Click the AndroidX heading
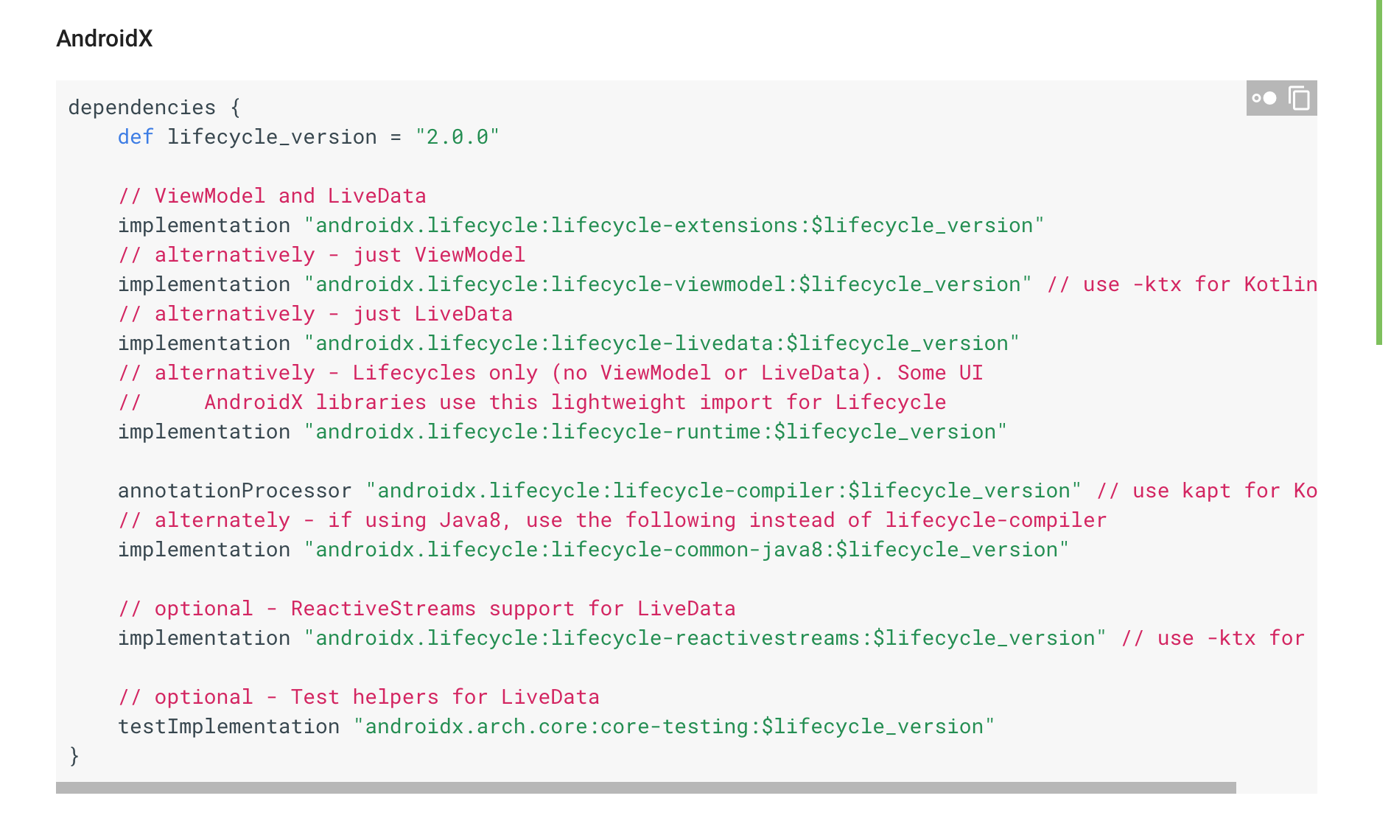Screen dimensions: 1391x818 105,38
